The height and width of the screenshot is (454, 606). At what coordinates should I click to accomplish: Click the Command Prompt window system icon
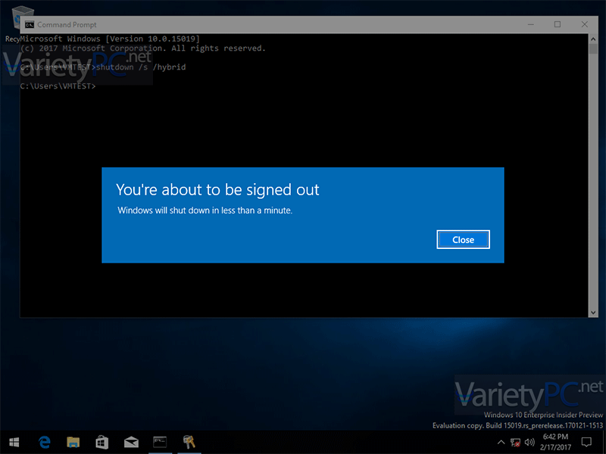pos(30,25)
